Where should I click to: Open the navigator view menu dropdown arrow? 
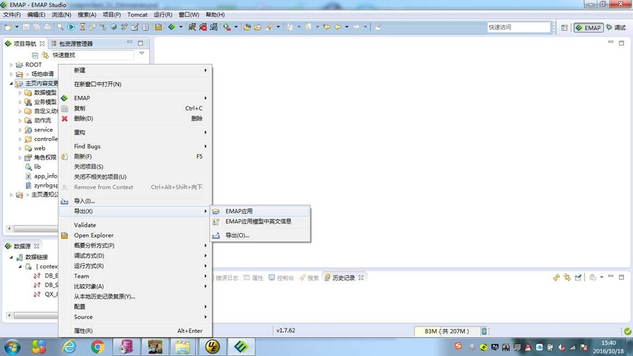[142, 54]
